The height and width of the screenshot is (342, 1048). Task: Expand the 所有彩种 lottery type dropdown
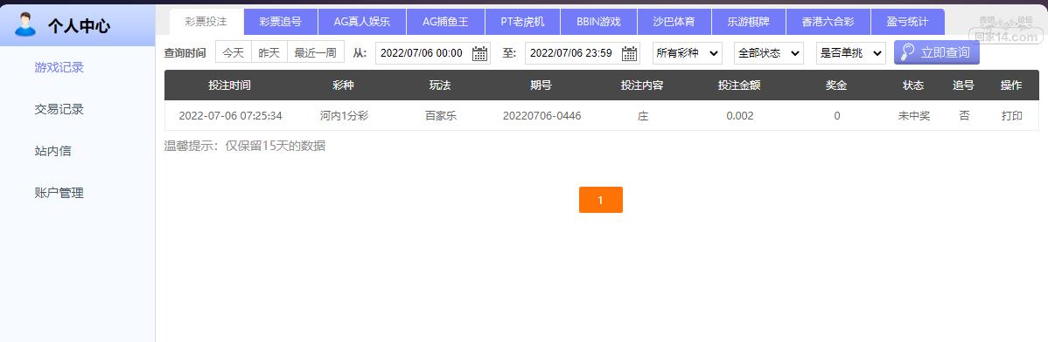(x=687, y=52)
